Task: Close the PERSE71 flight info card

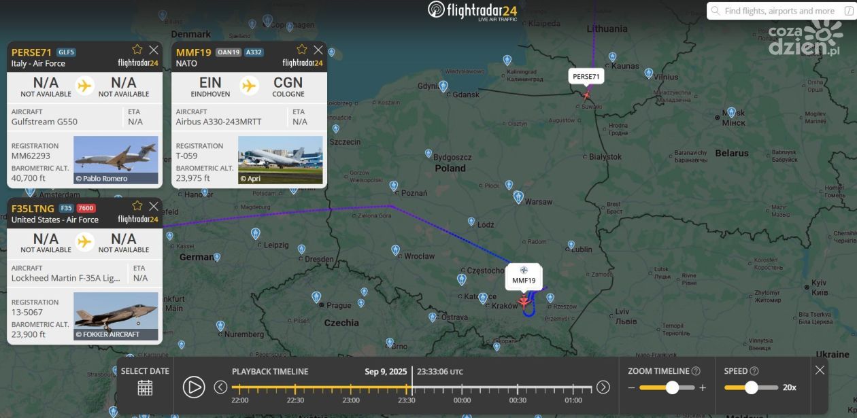Action: point(154,50)
